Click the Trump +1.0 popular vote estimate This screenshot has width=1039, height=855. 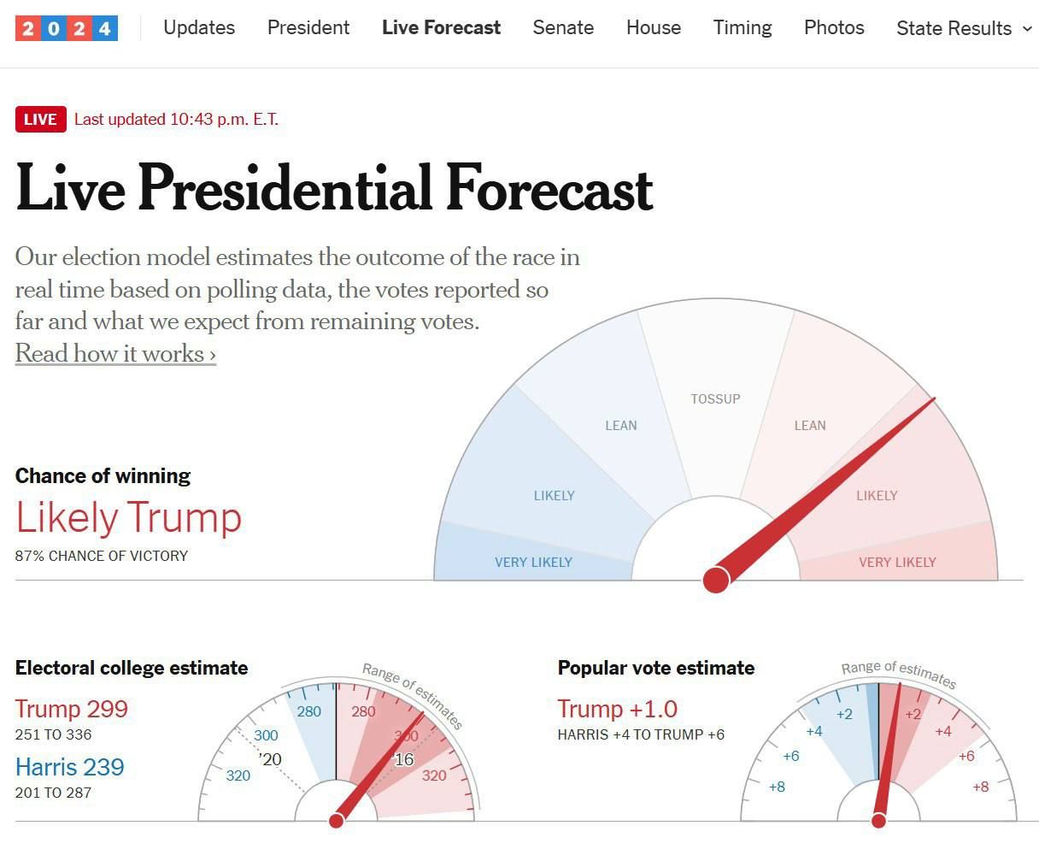618,709
